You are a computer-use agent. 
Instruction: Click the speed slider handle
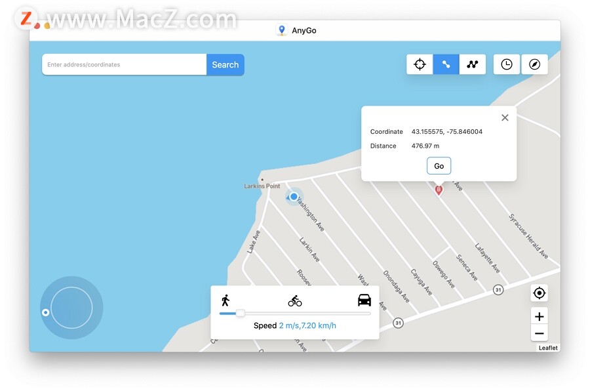point(241,313)
